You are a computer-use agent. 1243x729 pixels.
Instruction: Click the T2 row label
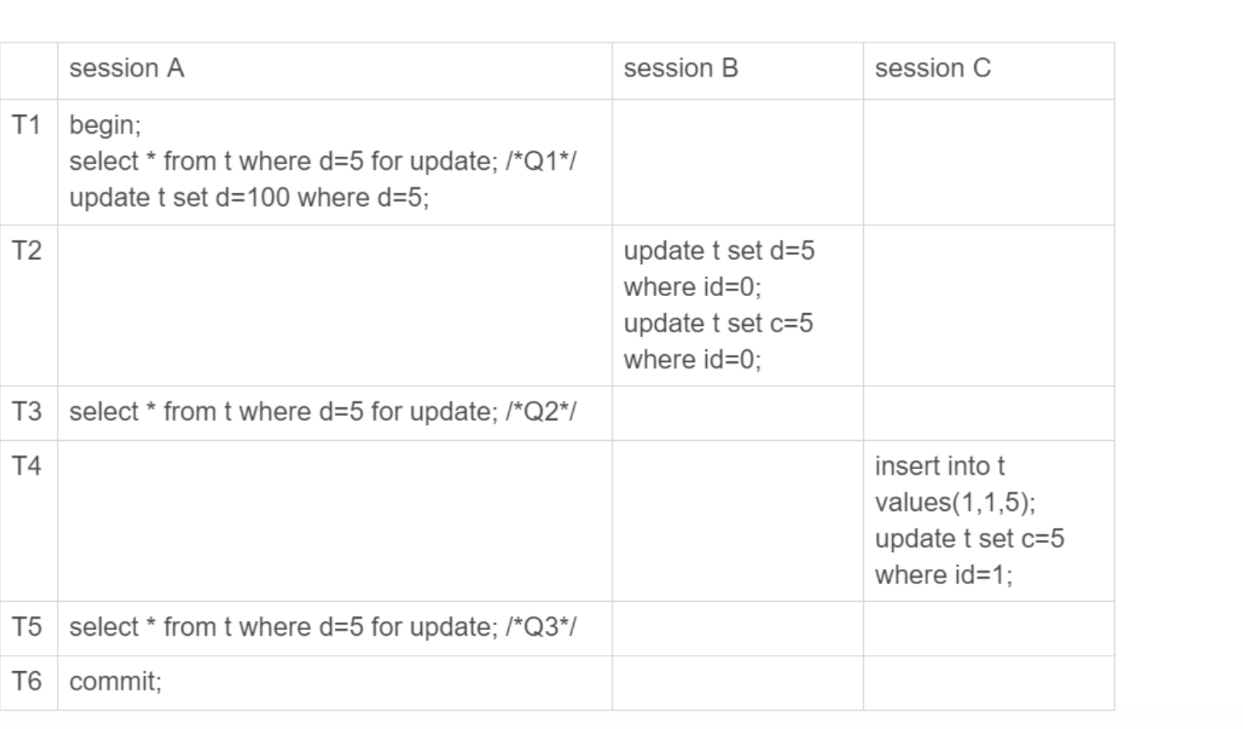click(26, 250)
